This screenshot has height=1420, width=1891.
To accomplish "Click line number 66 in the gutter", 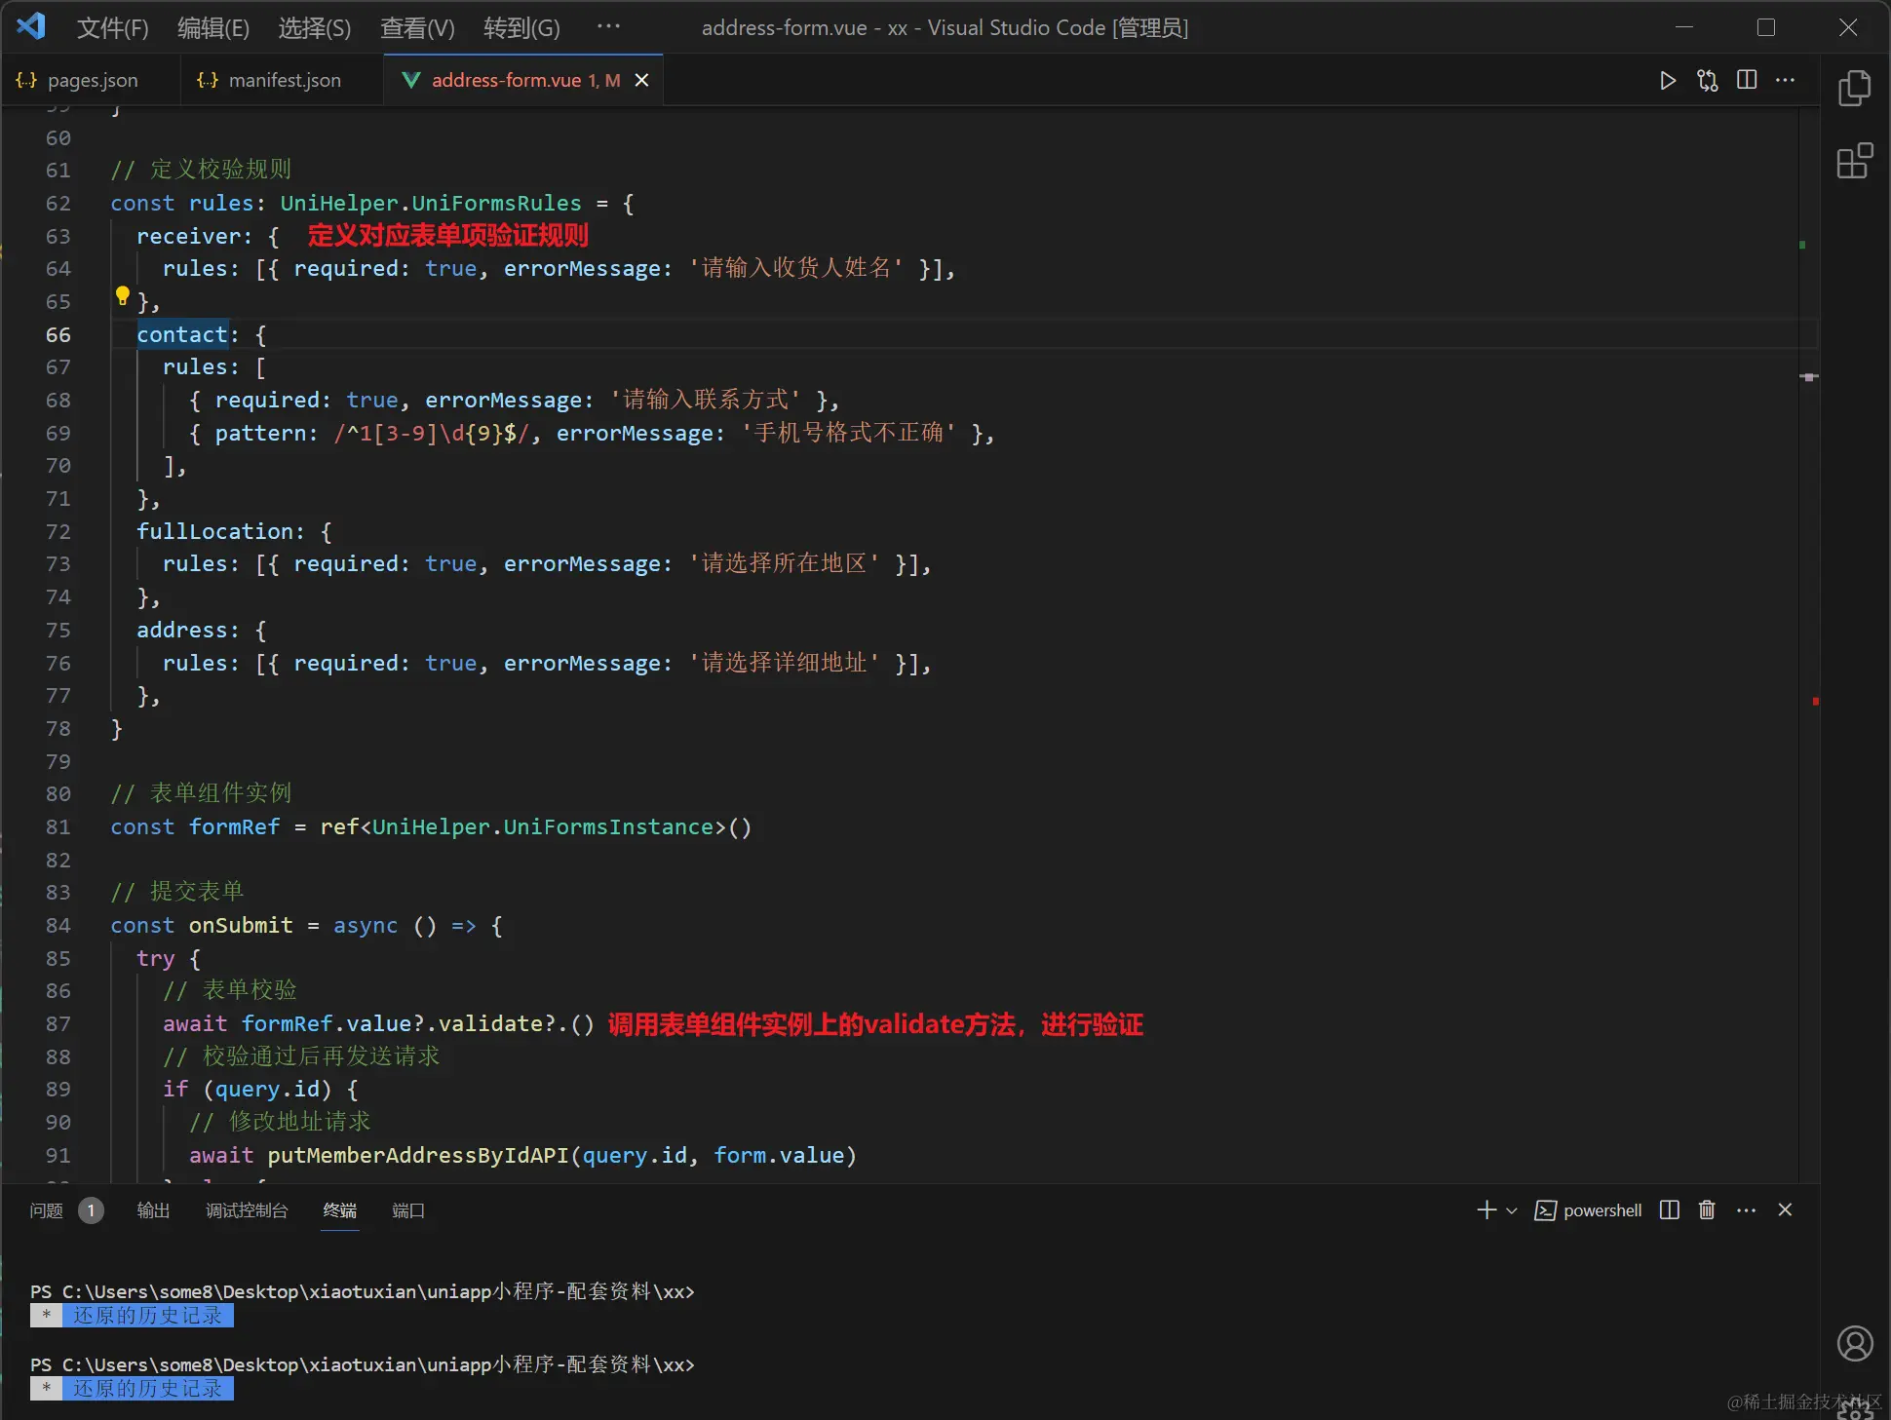I will [x=58, y=334].
